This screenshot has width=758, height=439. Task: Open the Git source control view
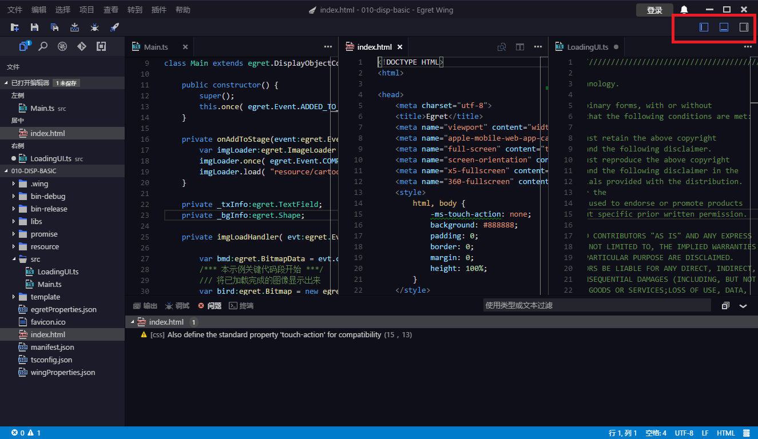point(82,47)
